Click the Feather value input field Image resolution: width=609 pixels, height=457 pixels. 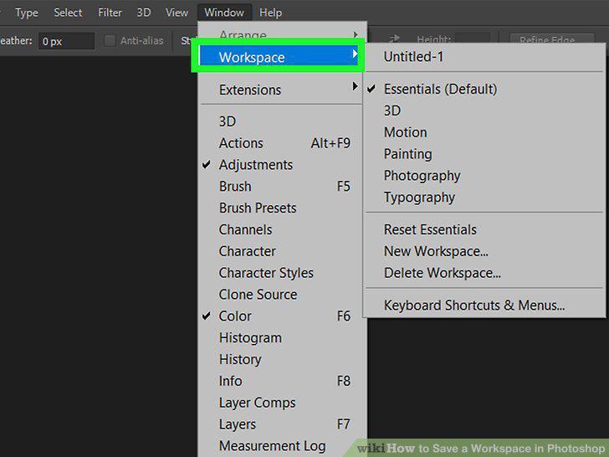coord(66,41)
